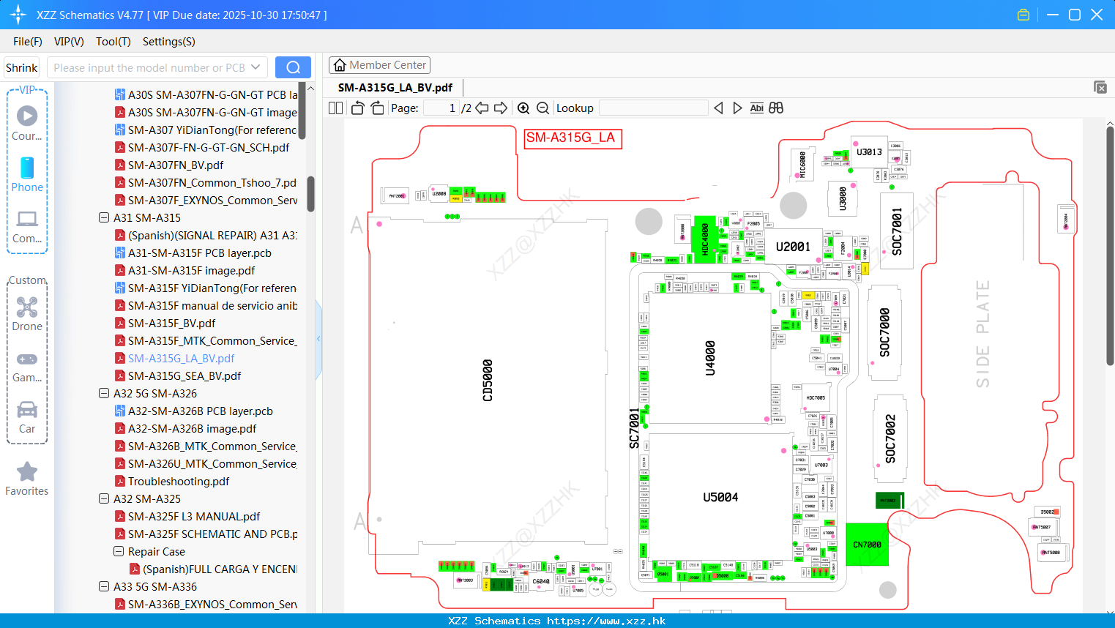Click the Shrink button

tap(21, 67)
